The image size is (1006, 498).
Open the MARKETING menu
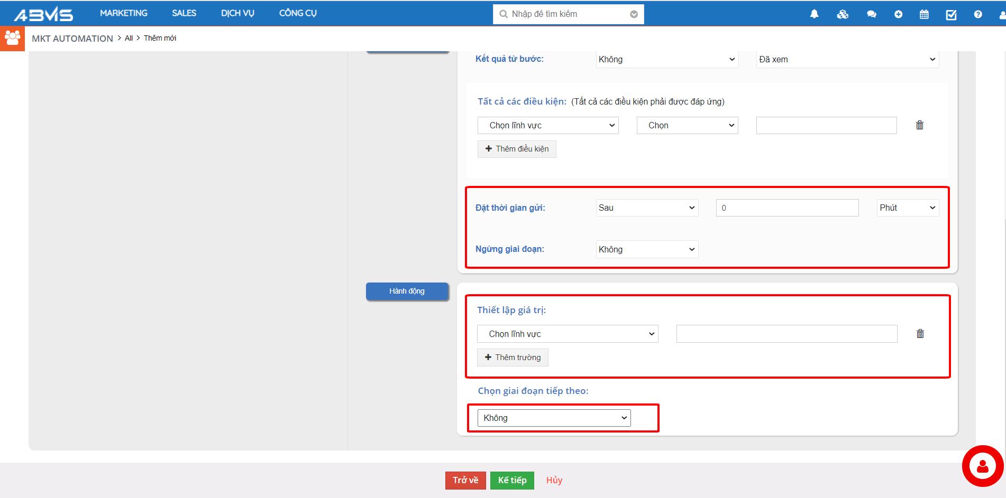(x=123, y=13)
